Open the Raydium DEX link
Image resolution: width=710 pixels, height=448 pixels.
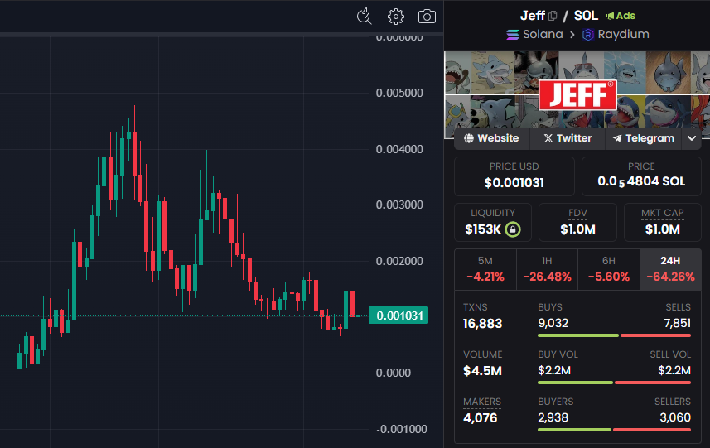(623, 35)
